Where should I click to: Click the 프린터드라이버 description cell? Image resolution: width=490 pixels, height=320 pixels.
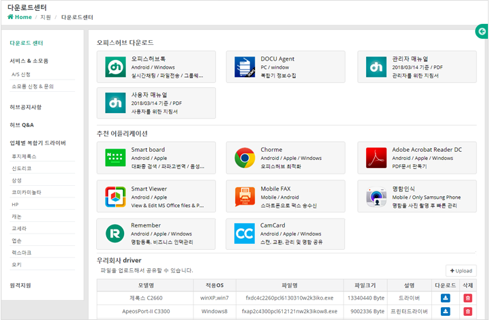tap(409, 311)
